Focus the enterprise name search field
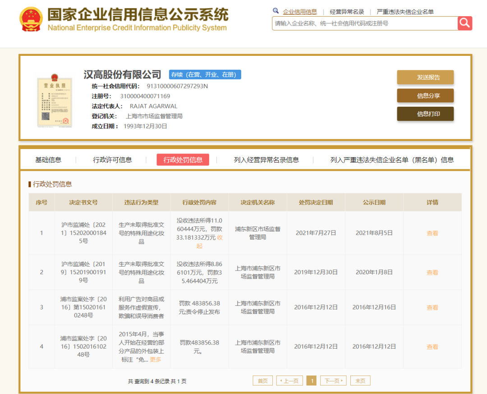The width and height of the screenshot is (487, 394). (x=365, y=23)
